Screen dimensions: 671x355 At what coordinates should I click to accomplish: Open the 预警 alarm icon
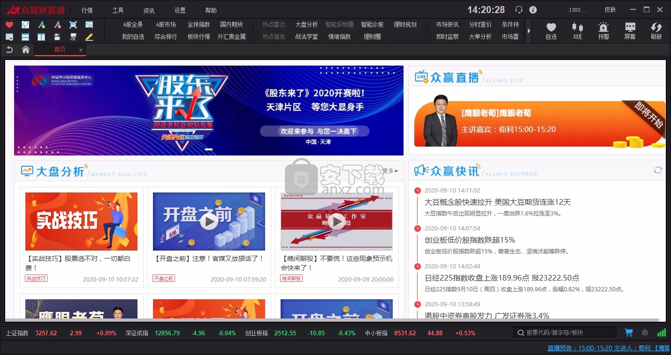pyautogui.click(x=604, y=31)
